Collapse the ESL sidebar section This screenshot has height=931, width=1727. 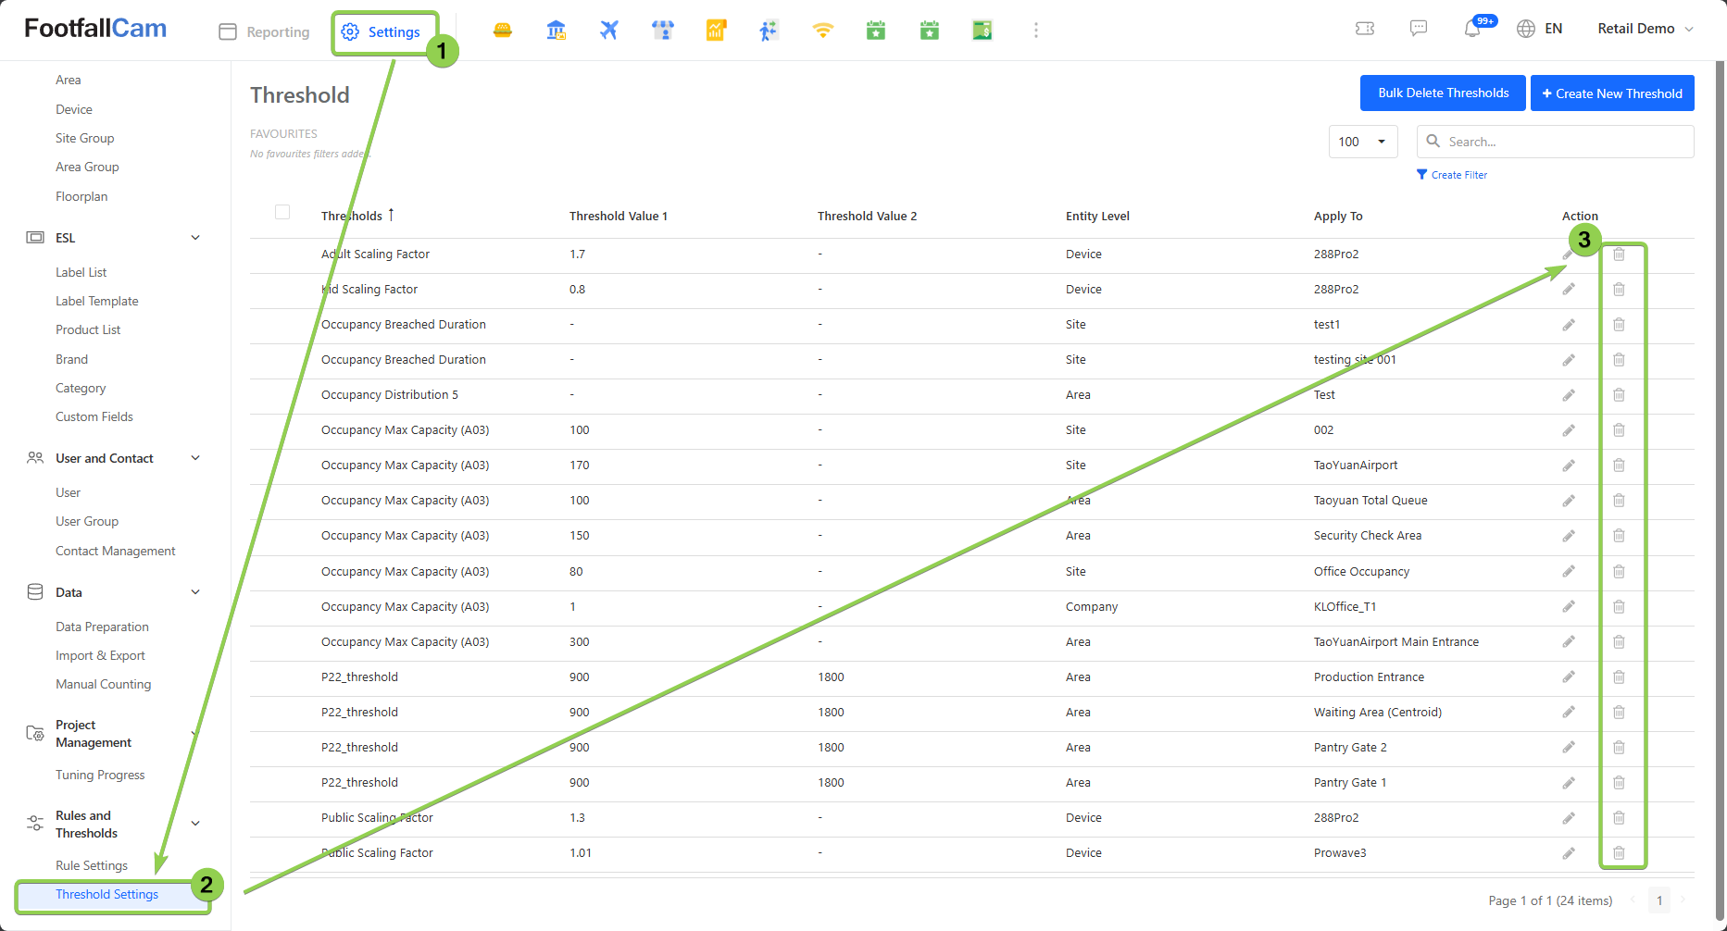pyautogui.click(x=195, y=238)
